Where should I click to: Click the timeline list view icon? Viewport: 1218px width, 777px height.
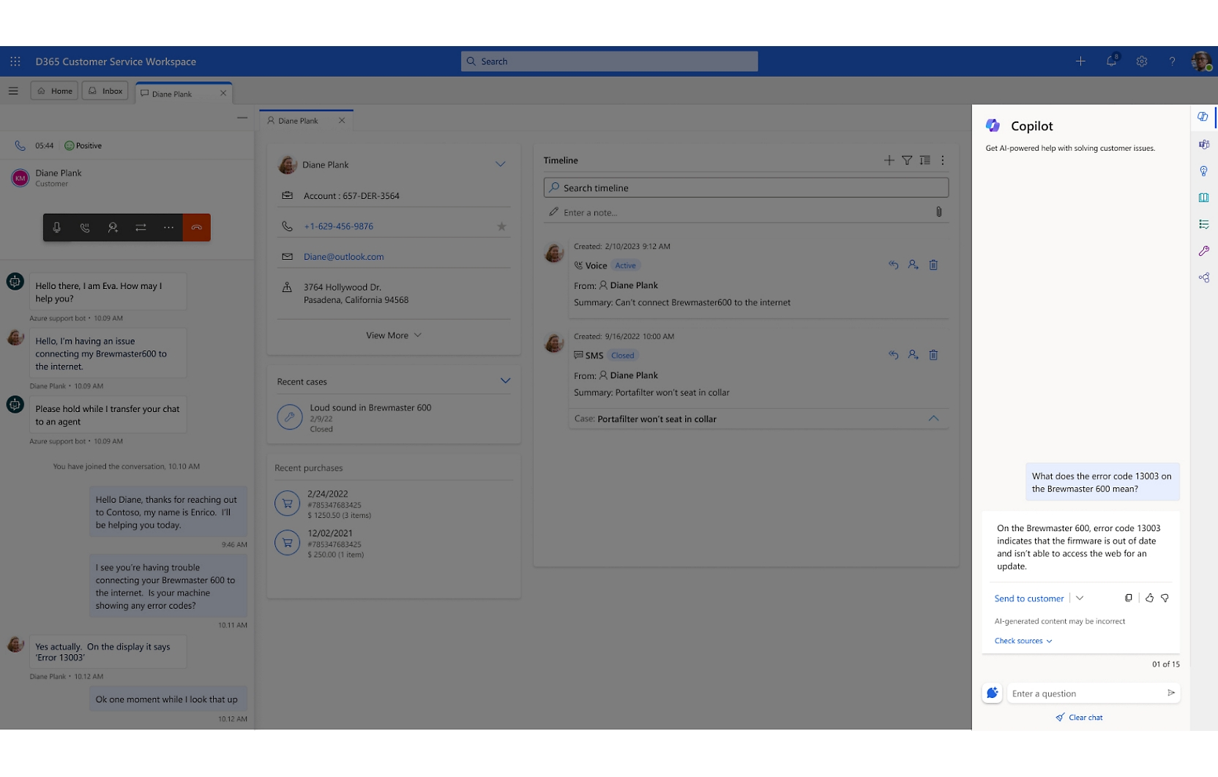tap(925, 160)
